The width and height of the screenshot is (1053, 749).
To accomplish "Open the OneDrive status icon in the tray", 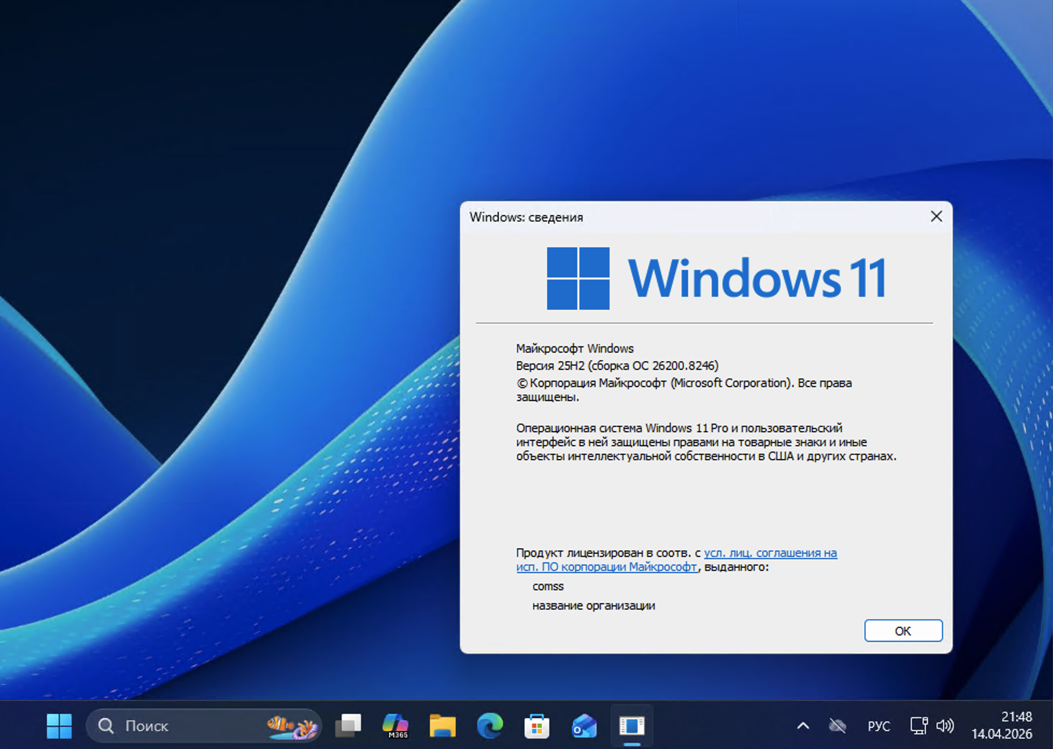I will coord(838,725).
